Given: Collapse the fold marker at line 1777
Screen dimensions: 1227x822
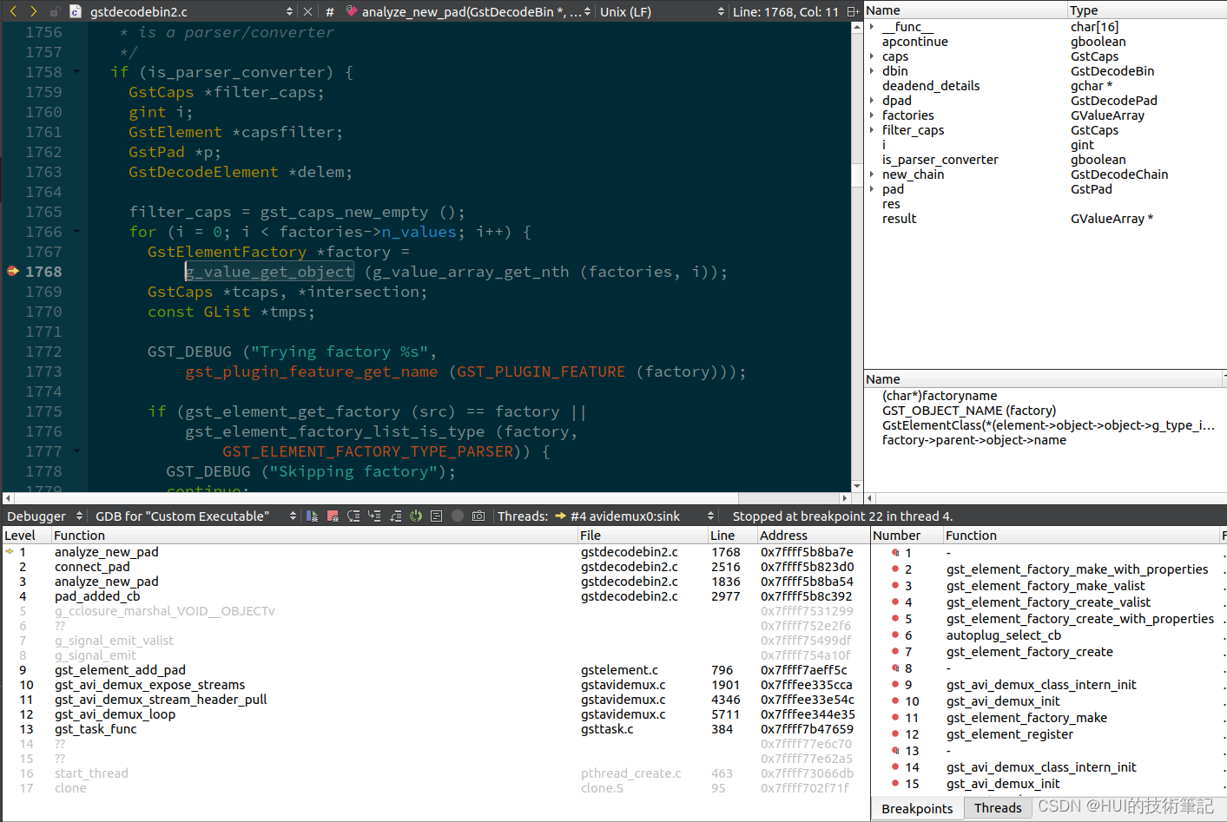Looking at the screenshot, I should (x=77, y=451).
